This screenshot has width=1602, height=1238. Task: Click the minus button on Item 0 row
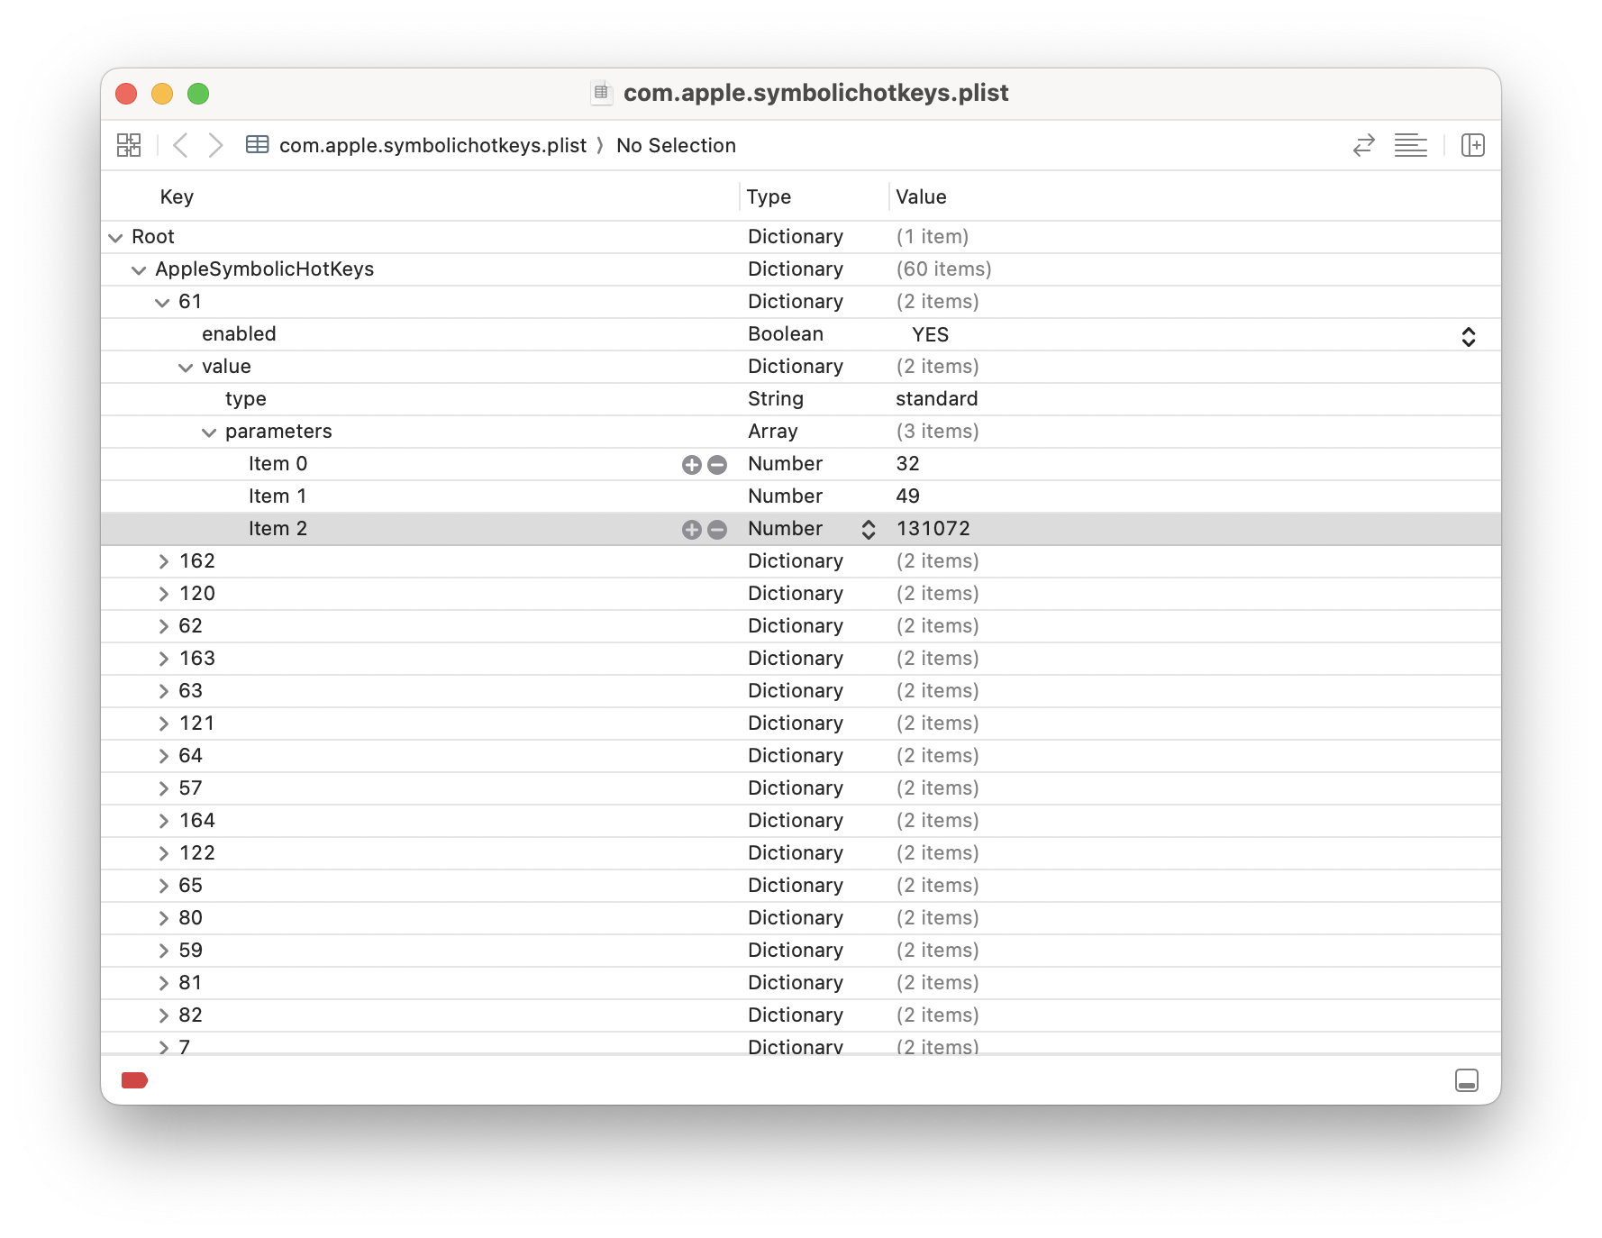pyautogui.click(x=717, y=465)
